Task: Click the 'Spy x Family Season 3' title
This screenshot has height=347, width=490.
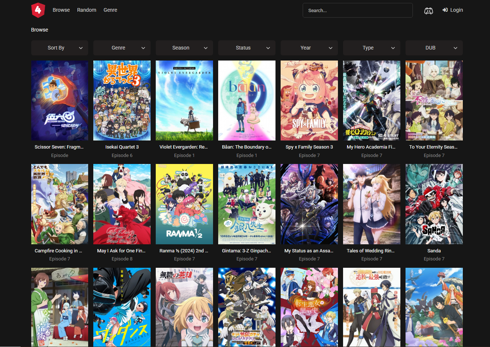Action: point(309,147)
